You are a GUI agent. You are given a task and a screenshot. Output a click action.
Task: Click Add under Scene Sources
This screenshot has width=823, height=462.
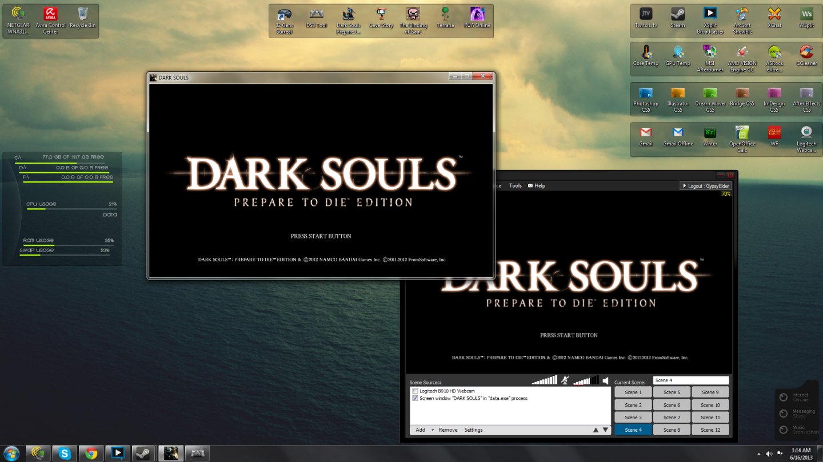click(420, 430)
